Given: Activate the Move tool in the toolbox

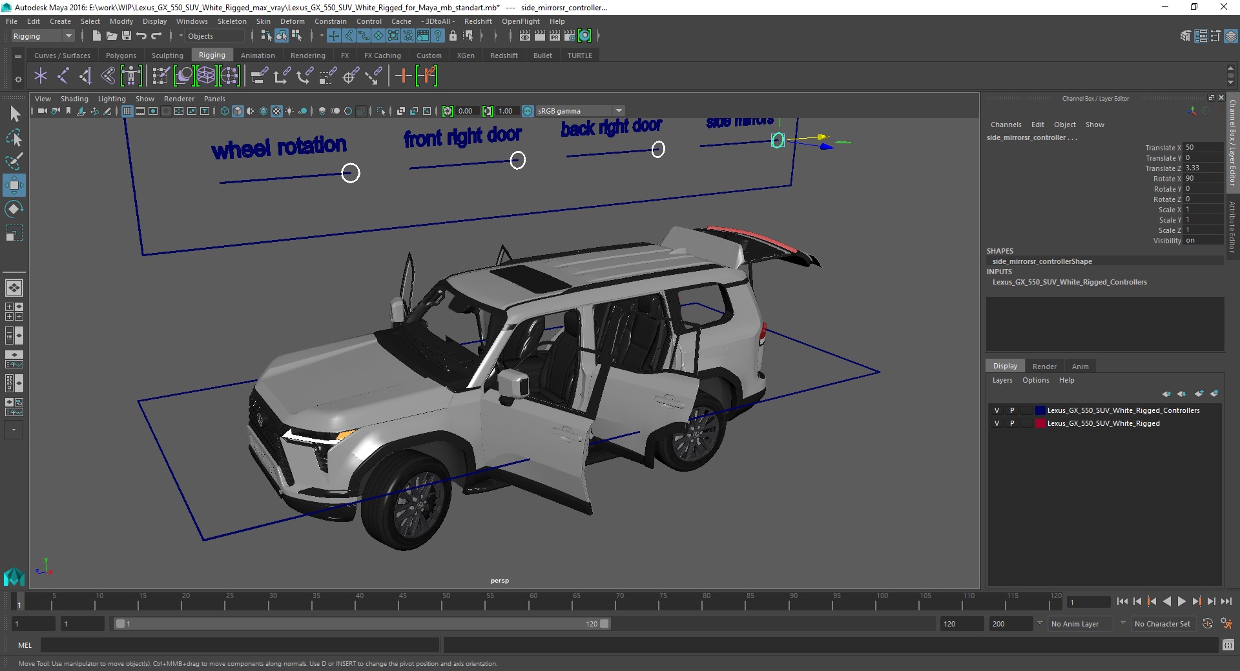Looking at the screenshot, I should point(14,185).
